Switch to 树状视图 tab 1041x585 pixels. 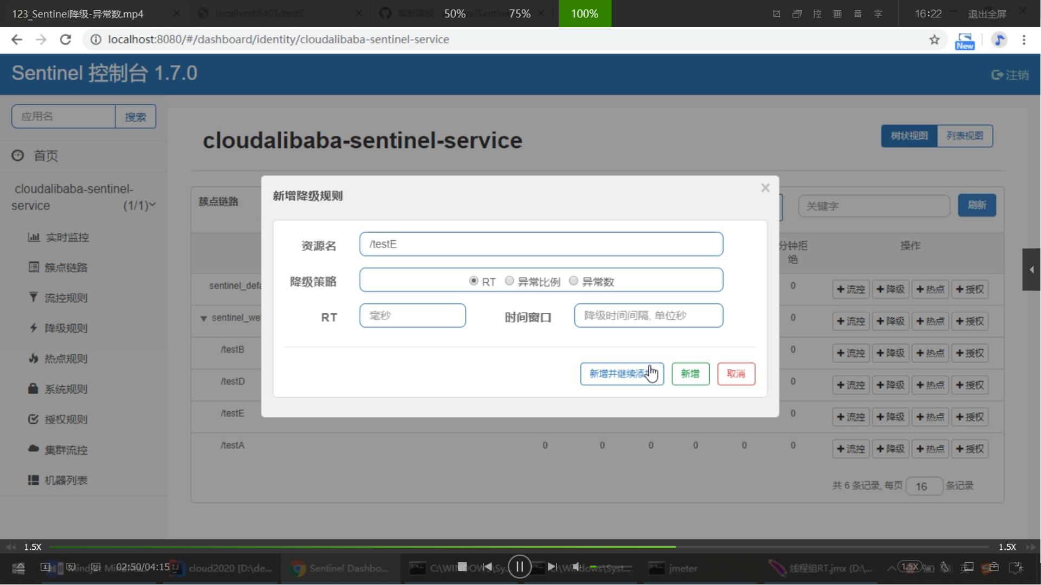(909, 136)
